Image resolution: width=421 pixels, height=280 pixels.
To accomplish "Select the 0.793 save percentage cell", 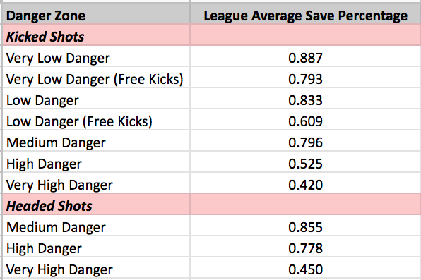I will coord(306,78).
